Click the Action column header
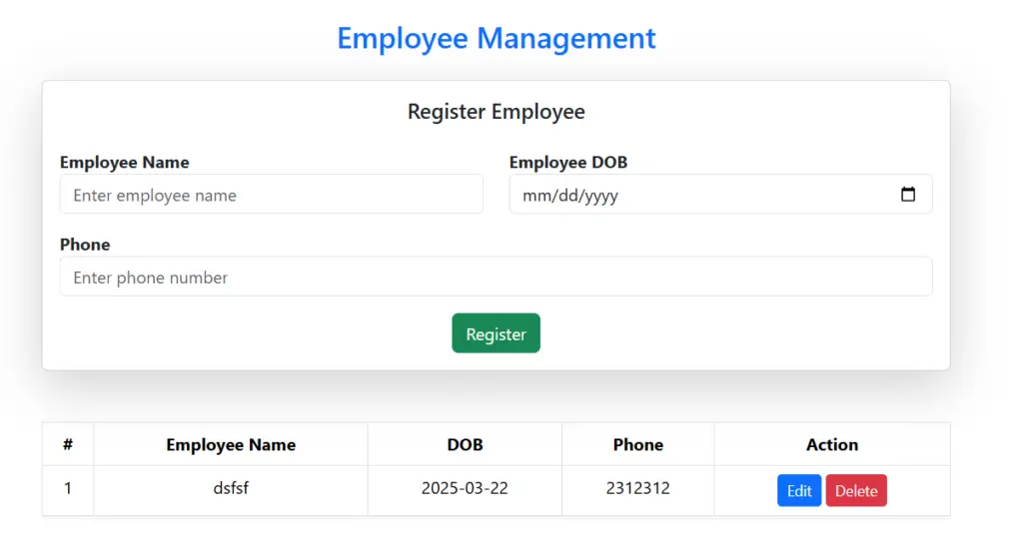Screen dimensions: 1023x560 (x=831, y=444)
